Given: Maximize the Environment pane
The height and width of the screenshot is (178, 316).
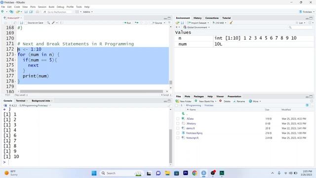Looking at the screenshot, I should 311,18.
